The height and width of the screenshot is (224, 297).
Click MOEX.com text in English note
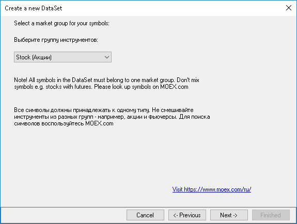pyautogui.click(x=174, y=87)
